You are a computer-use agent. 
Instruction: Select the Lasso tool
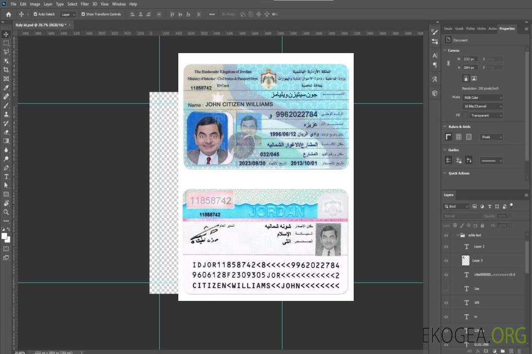pos(6,52)
